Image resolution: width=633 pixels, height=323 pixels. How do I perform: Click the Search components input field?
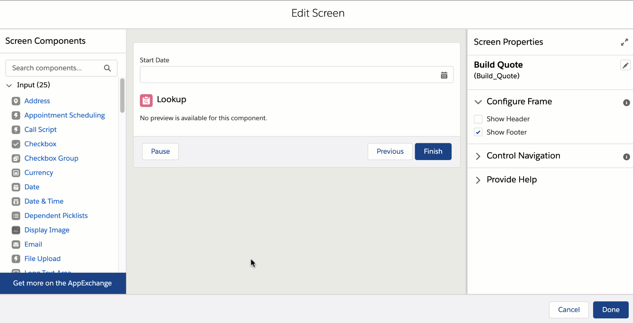coord(61,68)
